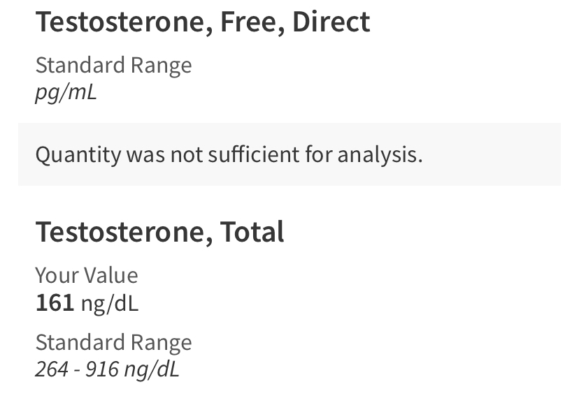The height and width of the screenshot is (396, 579).
Task: Click the "Standard Range" label above 264 - 916
Action: point(113,342)
